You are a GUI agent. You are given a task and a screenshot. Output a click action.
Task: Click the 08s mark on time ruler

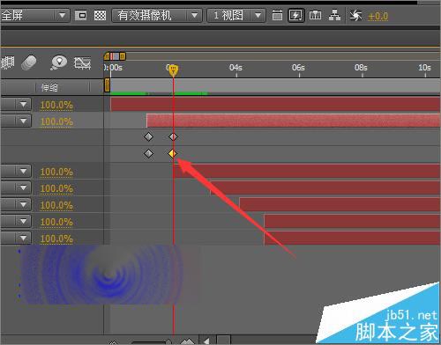[361, 68]
